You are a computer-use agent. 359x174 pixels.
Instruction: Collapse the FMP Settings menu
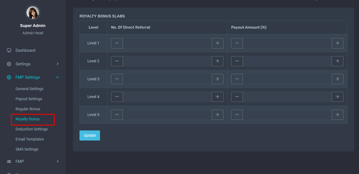tap(58, 77)
